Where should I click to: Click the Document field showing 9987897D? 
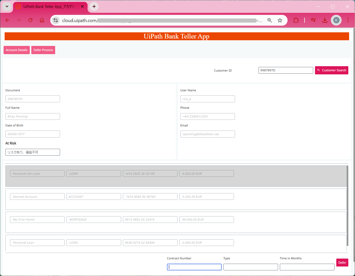pos(33,99)
